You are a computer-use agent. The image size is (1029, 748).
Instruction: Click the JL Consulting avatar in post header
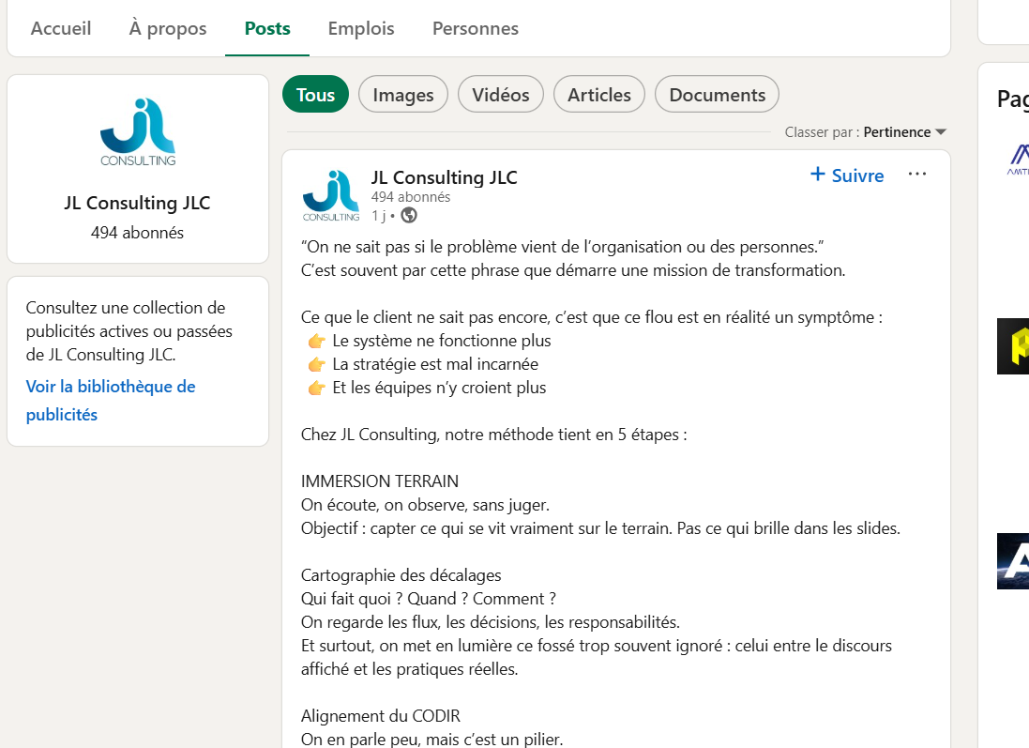coord(330,195)
